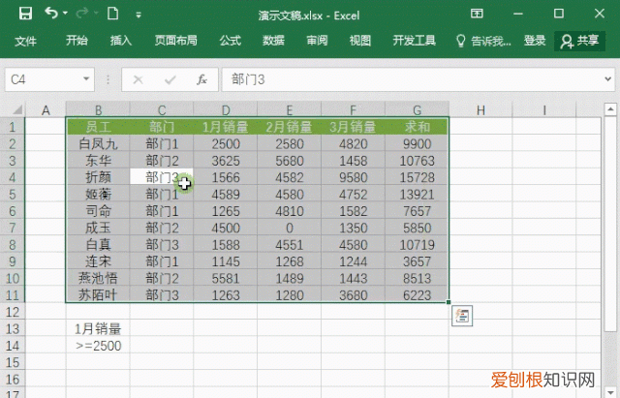This screenshot has height=398, width=620.
Task: Switch to the 插入 ribbon tab
Action: 120,41
